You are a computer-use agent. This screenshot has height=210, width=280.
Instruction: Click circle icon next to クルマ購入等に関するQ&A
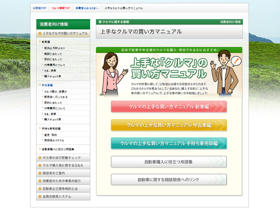click(x=40, y=165)
